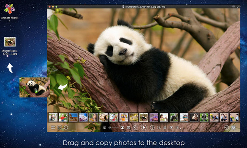
Task: Select the highlighted sleeping panda thumbnail
Action: 144,117
